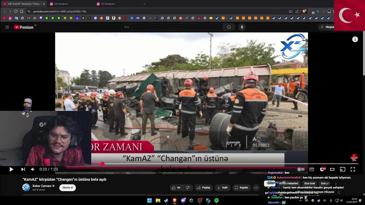This screenshot has width=365, height=205.
Task: Start voice search with microphone
Action: coord(242,27)
